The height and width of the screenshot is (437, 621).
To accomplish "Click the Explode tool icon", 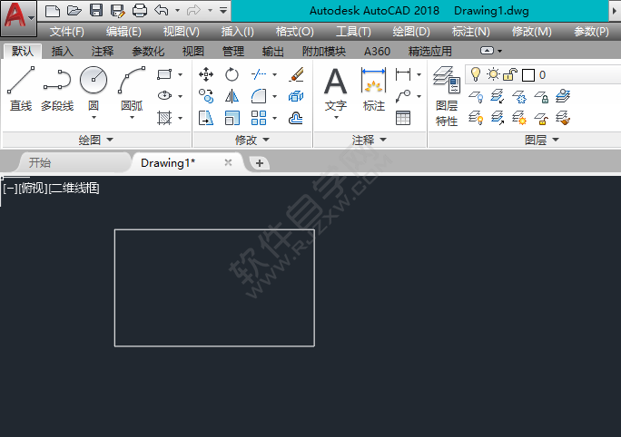I will 296,96.
